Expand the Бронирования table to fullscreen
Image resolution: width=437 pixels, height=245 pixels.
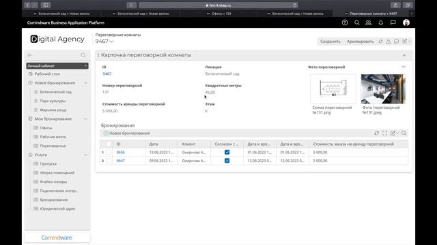point(384,133)
